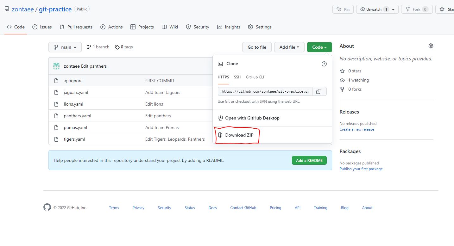Viewport: 454px width, 246px height.
Task: Fork the git-practice repository
Action: (x=417, y=9)
